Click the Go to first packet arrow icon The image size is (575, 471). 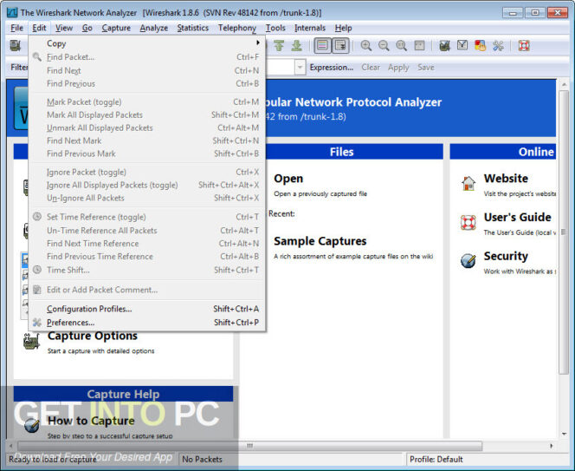point(279,46)
